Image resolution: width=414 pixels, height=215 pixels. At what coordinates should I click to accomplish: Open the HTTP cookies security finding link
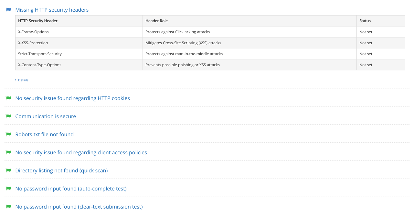click(72, 98)
